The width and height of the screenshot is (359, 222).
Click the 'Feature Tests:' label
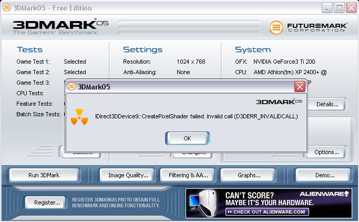(x=35, y=104)
